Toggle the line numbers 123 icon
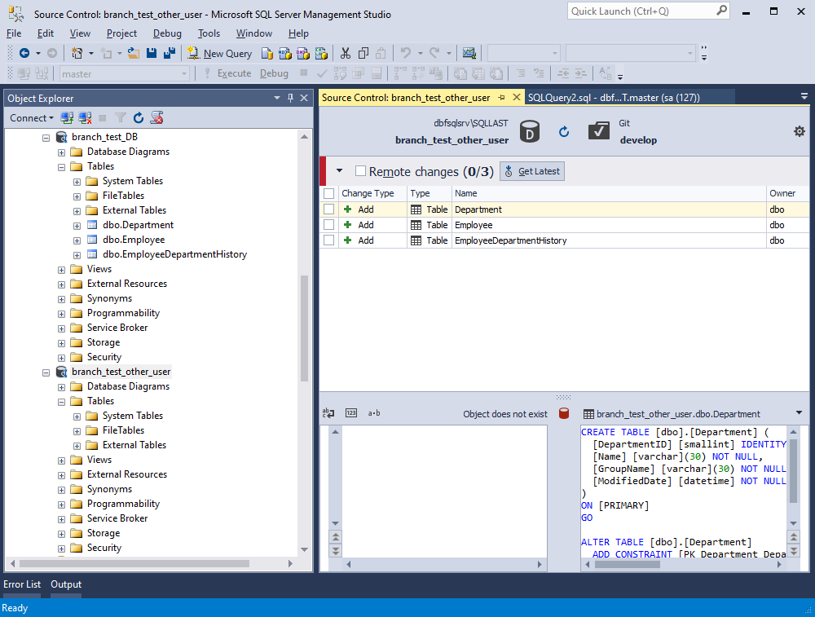815x617 pixels. point(351,413)
